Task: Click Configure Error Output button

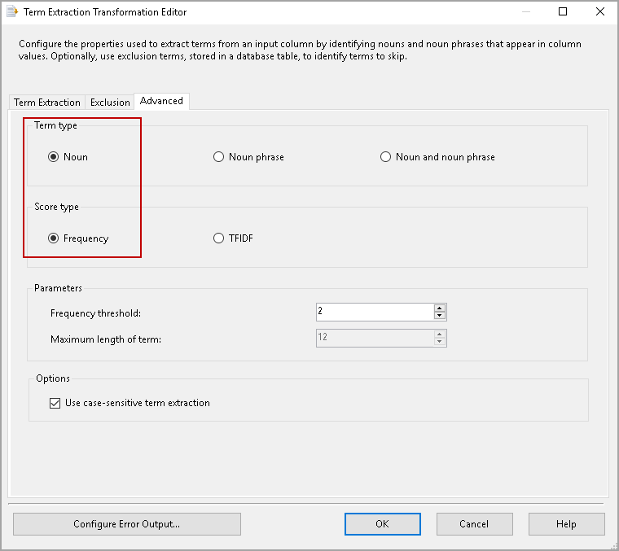Action: [127, 524]
